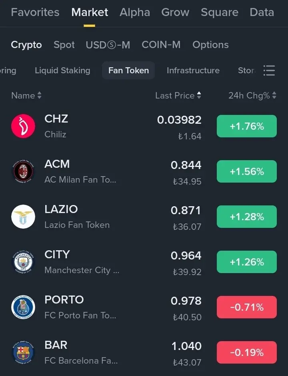Choose the Infrastructure category chip
Viewport: 288px width, 376px height.
[193, 70]
